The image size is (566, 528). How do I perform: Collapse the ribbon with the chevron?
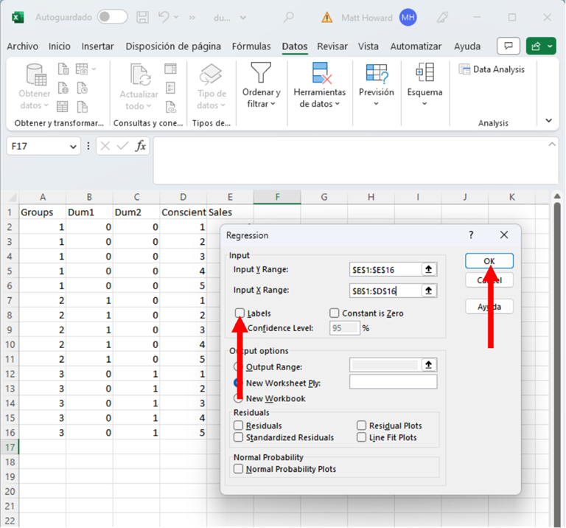click(x=548, y=120)
